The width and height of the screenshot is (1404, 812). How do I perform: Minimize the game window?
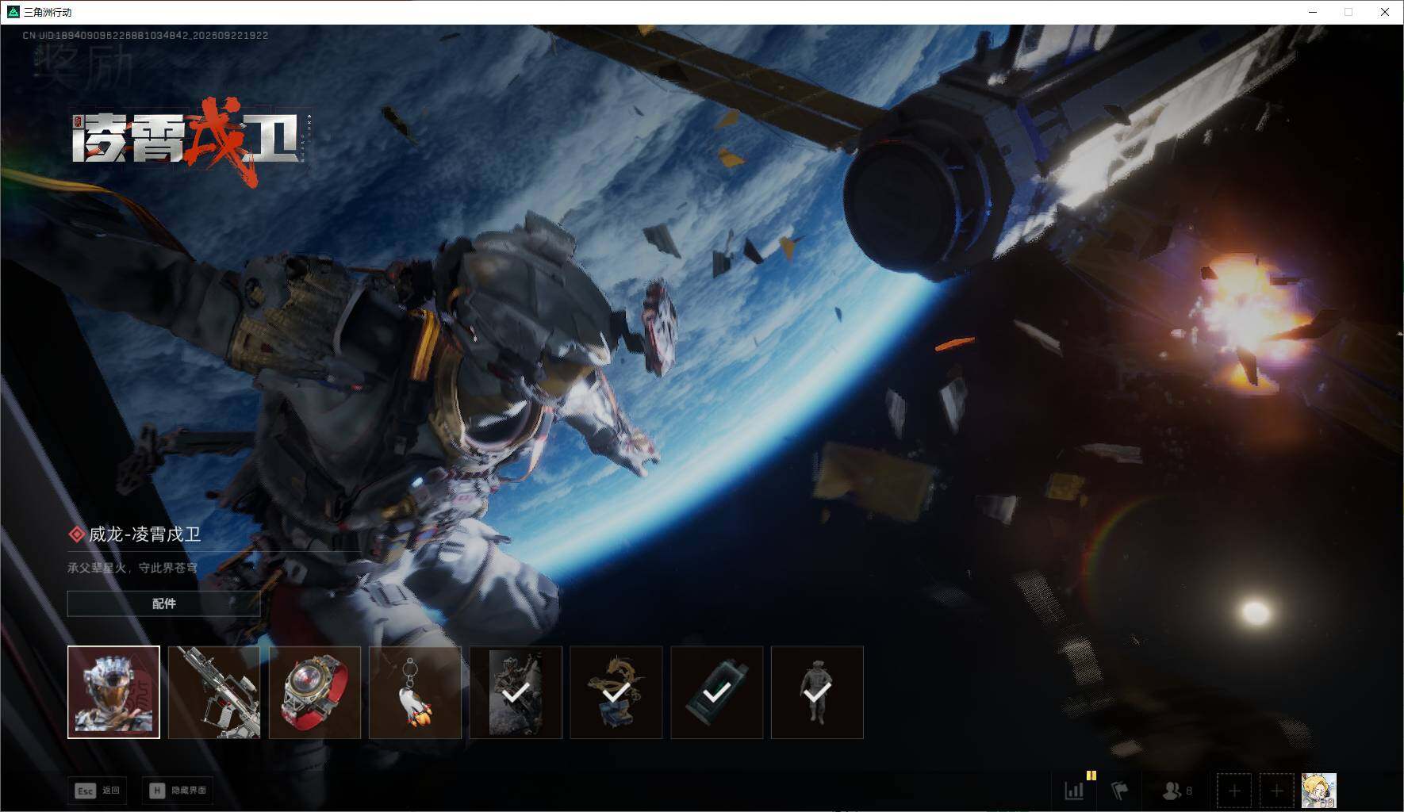1312,12
